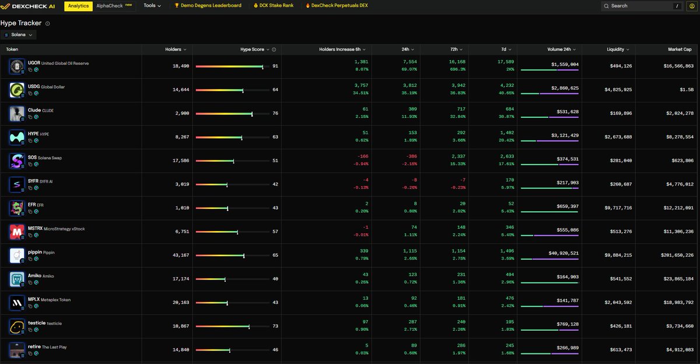Open the Solana chain dropdown

click(x=19, y=34)
